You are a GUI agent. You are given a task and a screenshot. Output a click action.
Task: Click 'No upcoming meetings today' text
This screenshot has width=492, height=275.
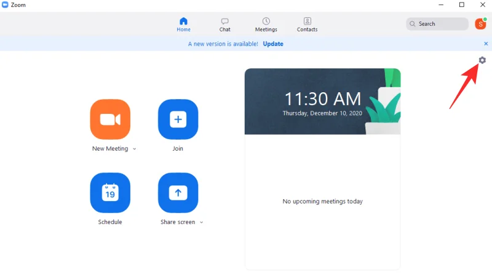pos(322,201)
